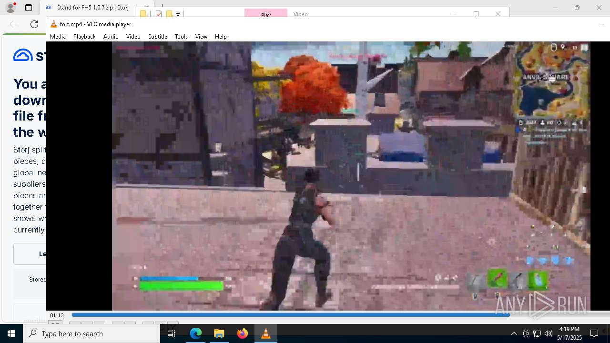Click the Edge back arrow button
The width and height of the screenshot is (610, 343).
pos(13,24)
